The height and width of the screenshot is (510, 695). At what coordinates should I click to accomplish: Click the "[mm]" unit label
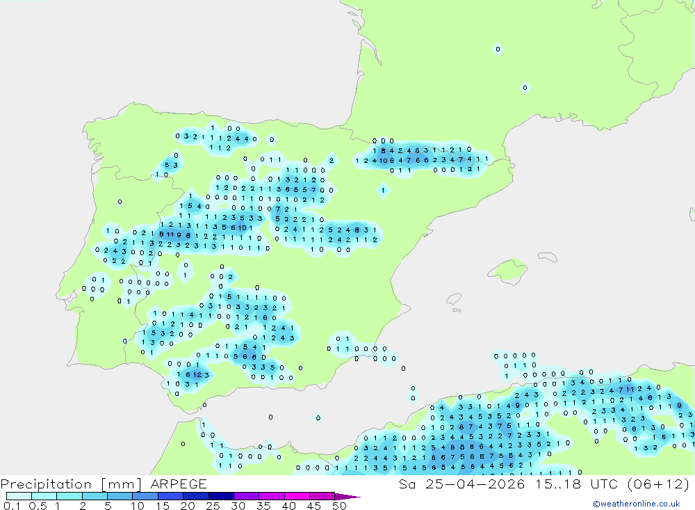(x=122, y=484)
